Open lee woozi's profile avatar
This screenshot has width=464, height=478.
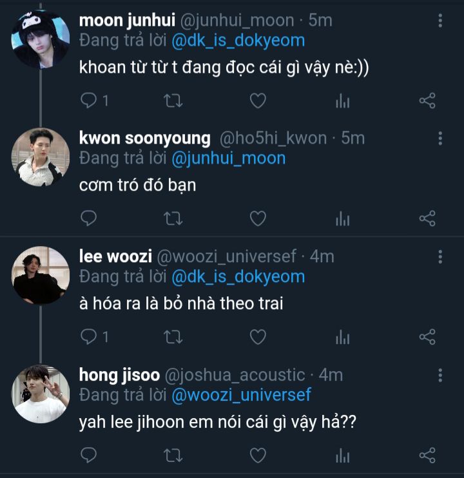pos(40,275)
